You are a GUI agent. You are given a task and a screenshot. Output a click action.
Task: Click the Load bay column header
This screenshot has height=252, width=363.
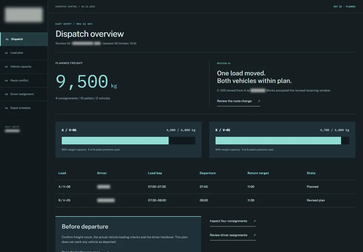click(155, 173)
